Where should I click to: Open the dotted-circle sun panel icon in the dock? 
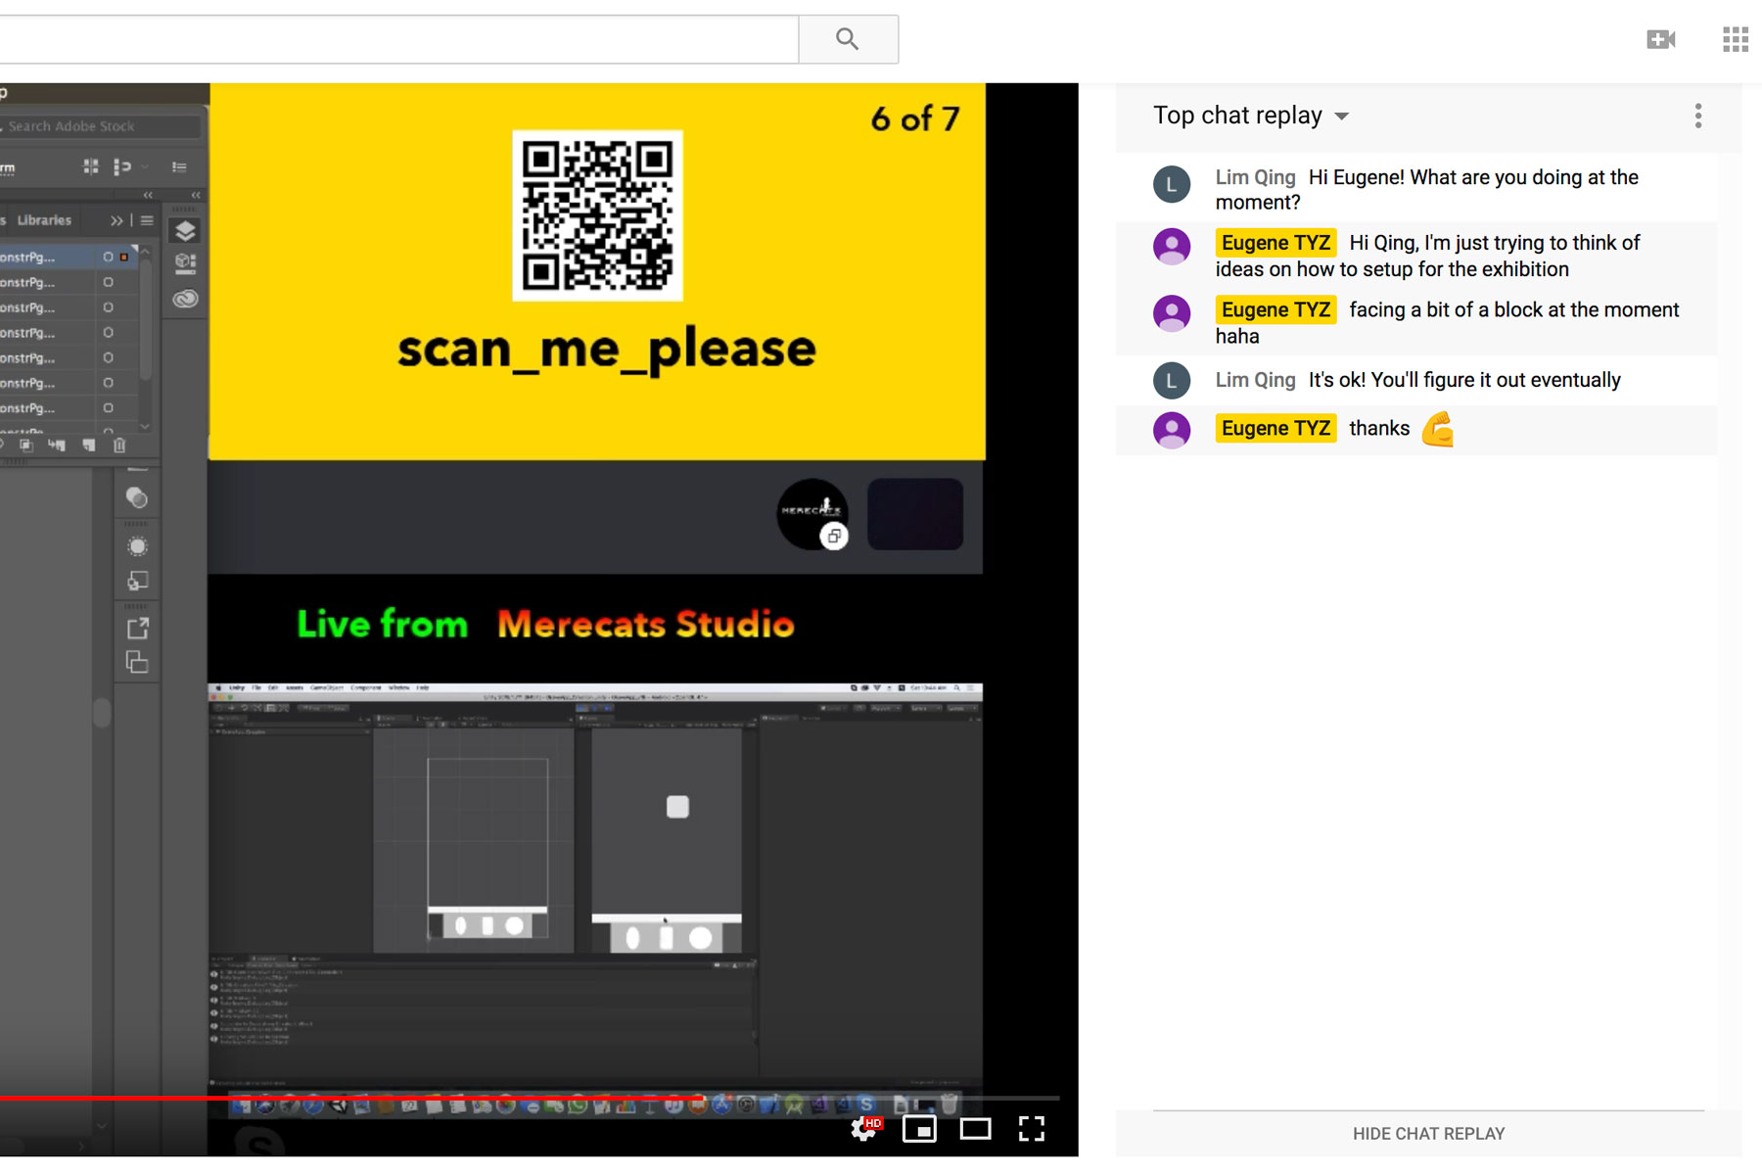click(x=137, y=546)
